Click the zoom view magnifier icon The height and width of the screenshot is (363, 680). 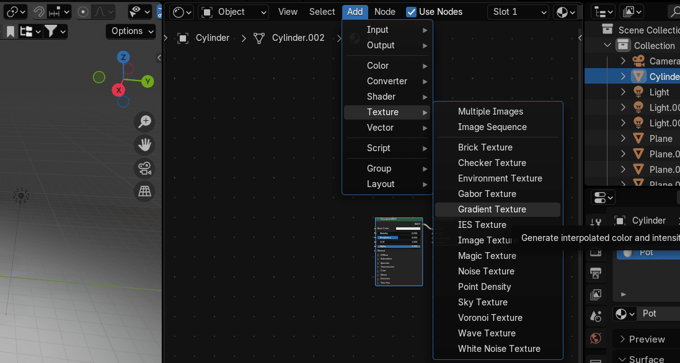pos(145,122)
